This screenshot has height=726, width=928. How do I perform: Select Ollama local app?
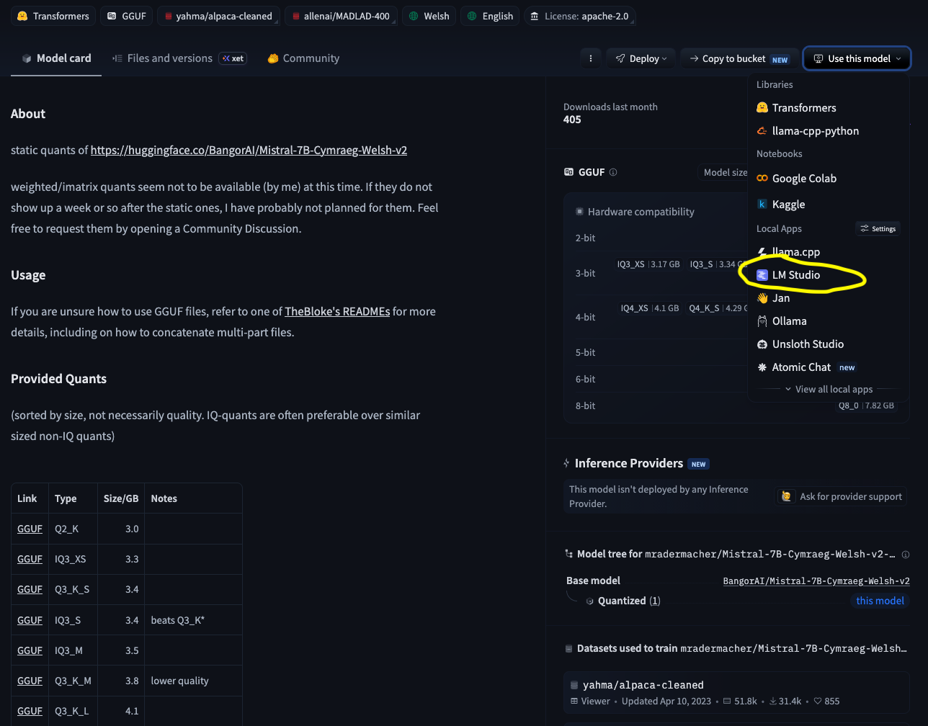[781, 321]
